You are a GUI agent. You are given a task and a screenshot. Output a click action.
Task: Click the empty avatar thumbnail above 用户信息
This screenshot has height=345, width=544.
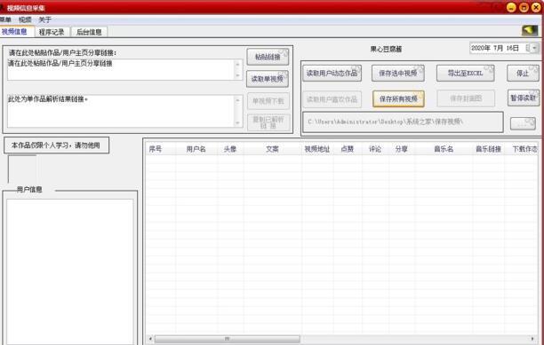point(22,169)
